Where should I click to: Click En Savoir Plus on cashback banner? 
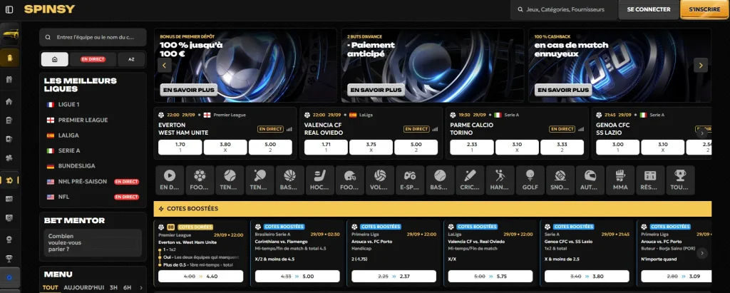pyautogui.click(x=563, y=90)
